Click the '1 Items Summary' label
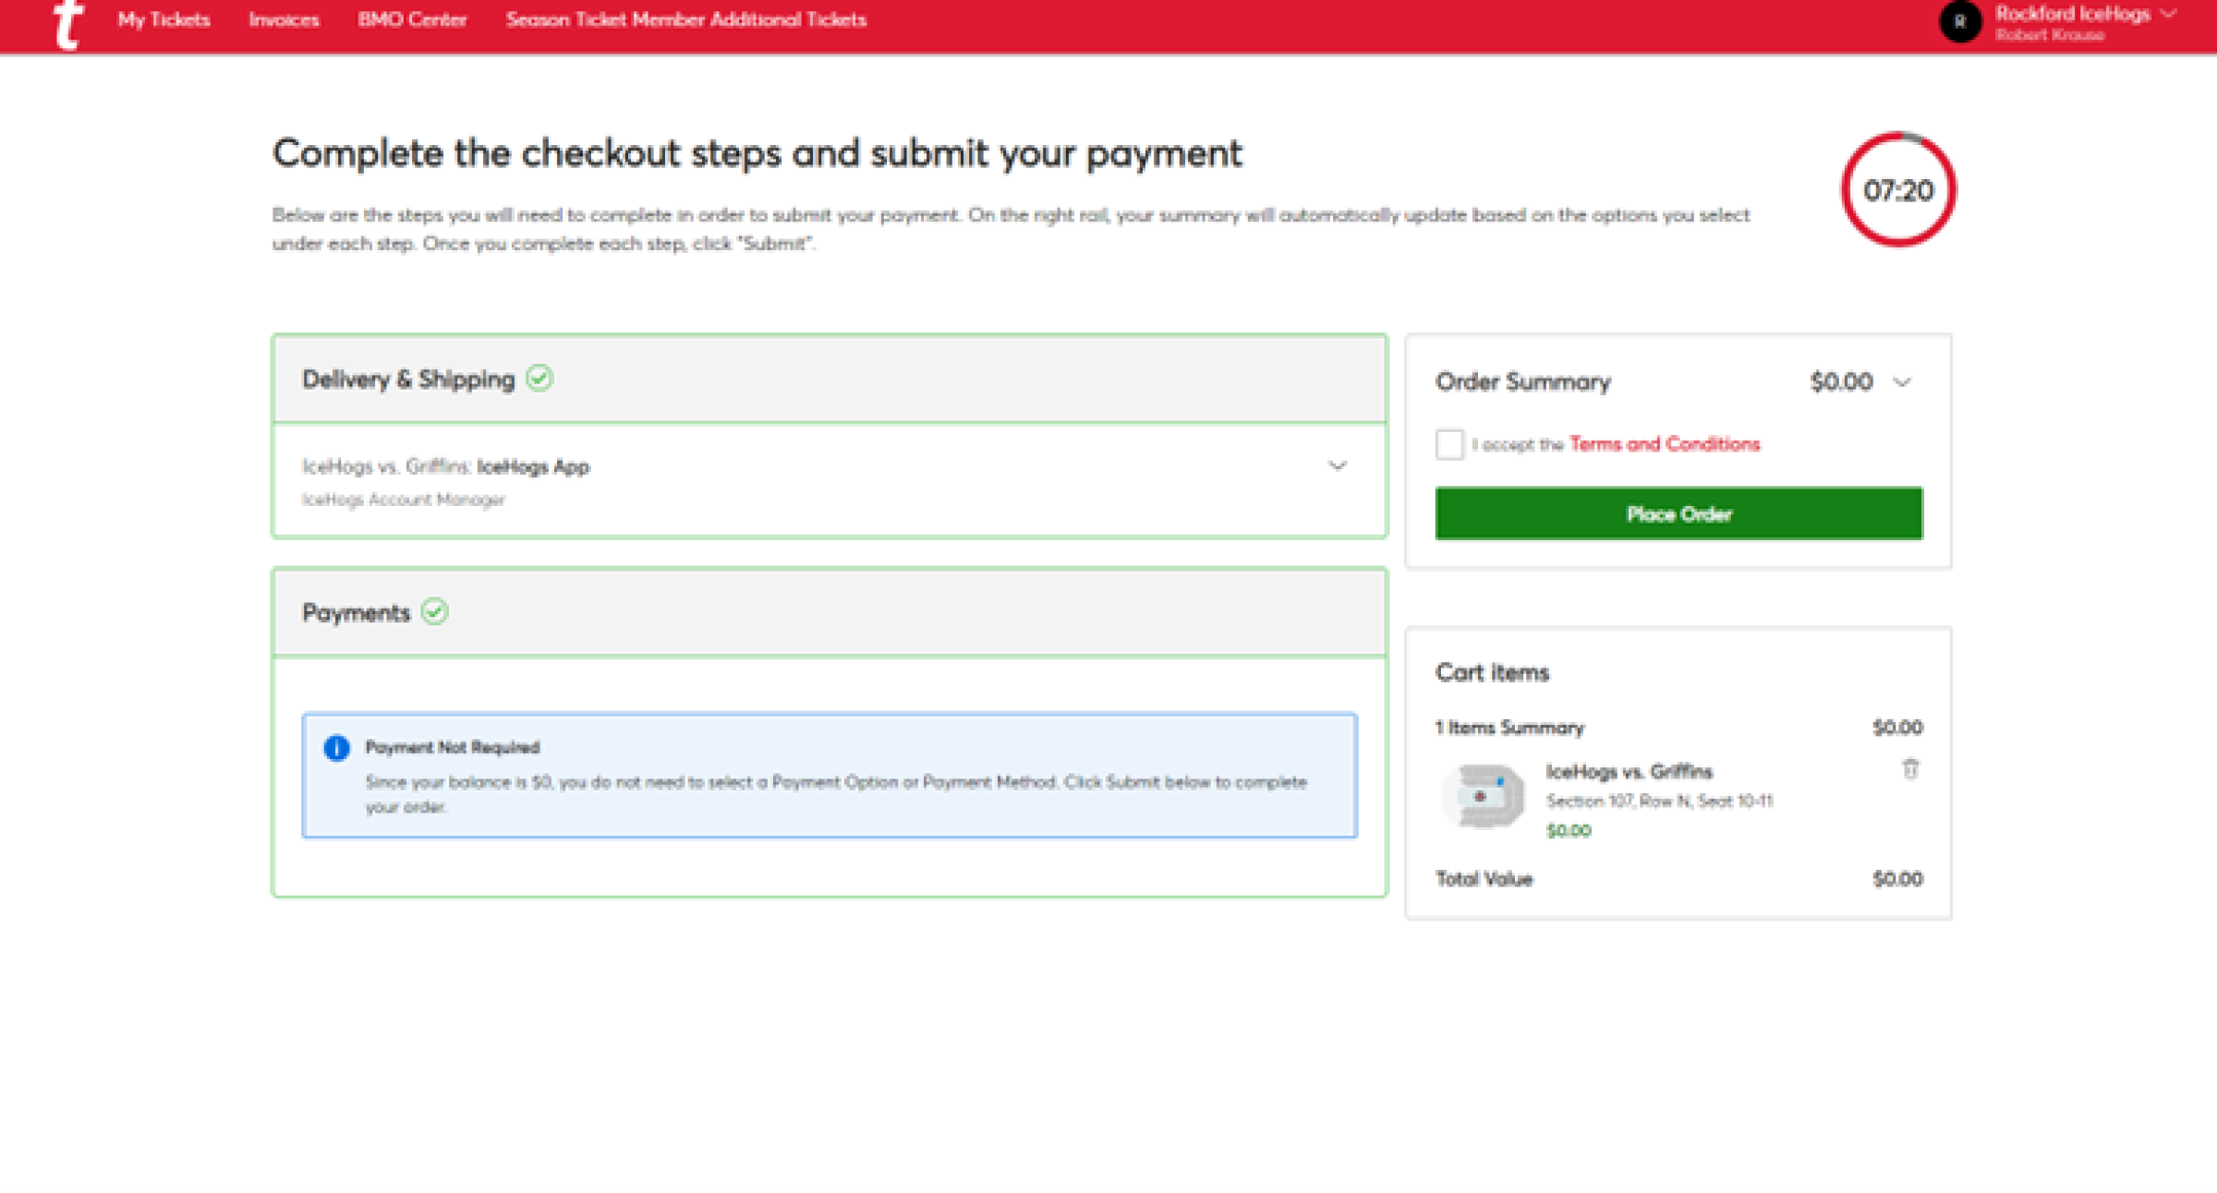Screen dimensions: 2217x1193 click(1509, 728)
